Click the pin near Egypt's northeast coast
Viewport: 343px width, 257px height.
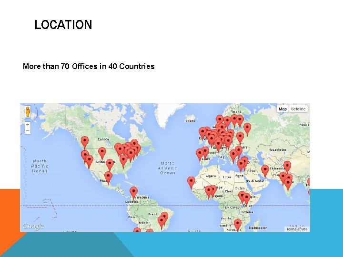(241, 166)
